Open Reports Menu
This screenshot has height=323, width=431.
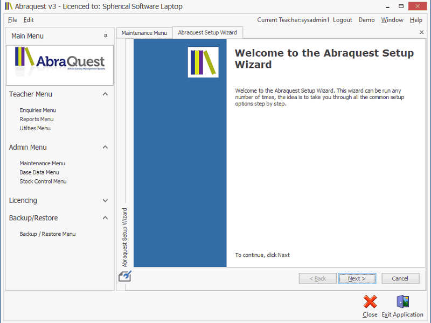coord(37,119)
